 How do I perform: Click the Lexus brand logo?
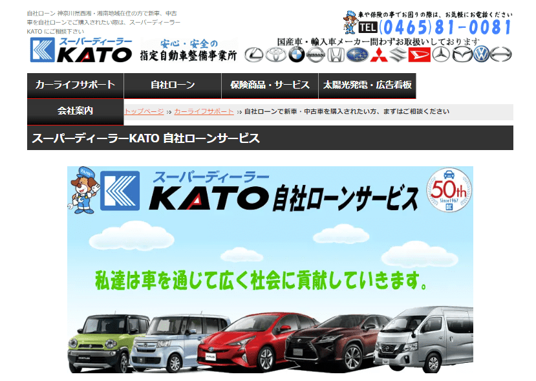click(253, 55)
